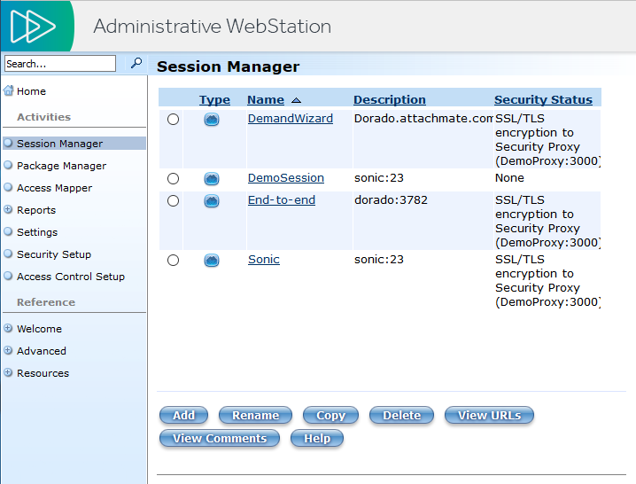
Task: Expand the Reports tree node
Action: coord(8,210)
